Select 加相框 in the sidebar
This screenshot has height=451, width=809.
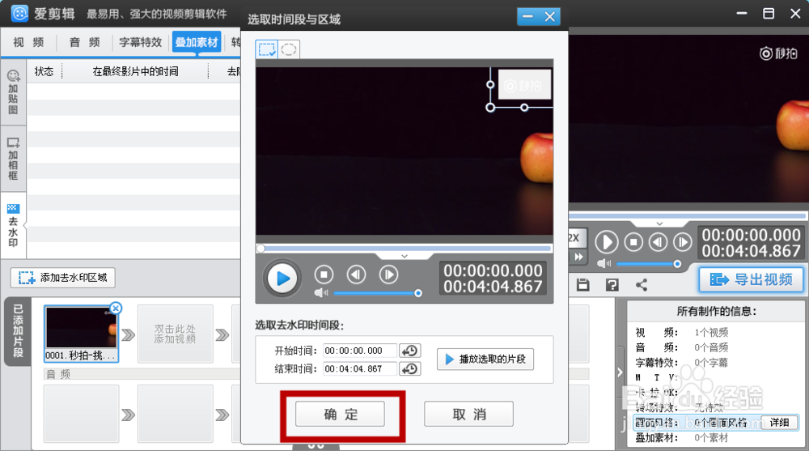(13, 159)
